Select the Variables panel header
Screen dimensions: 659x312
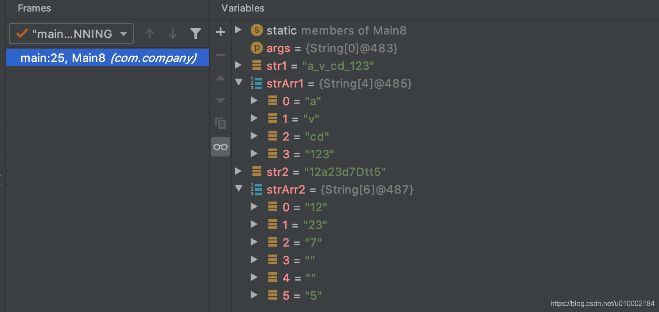coord(243,8)
